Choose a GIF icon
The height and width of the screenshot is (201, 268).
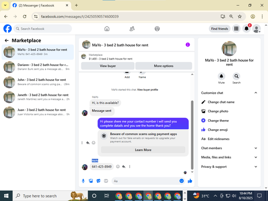coord(106,181)
